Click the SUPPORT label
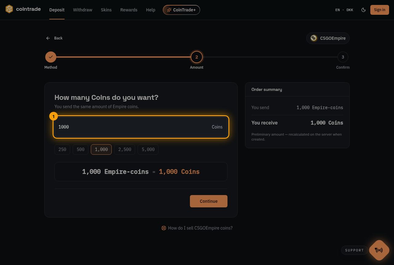This screenshot has height=265, width=394. click(355, 250)
